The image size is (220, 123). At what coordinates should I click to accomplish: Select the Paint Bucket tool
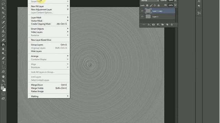3,44
